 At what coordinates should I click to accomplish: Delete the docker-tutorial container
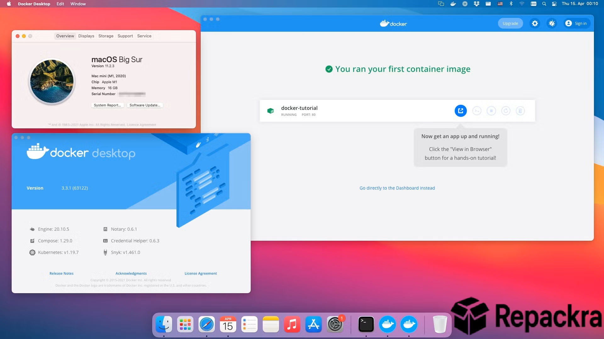[520, 111]
